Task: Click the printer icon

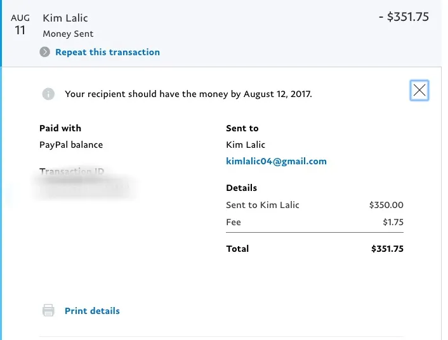Action: [x=48, y=311]
